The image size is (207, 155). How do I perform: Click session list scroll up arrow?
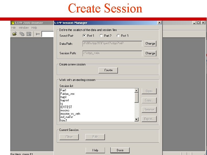(x=136, y=90)
